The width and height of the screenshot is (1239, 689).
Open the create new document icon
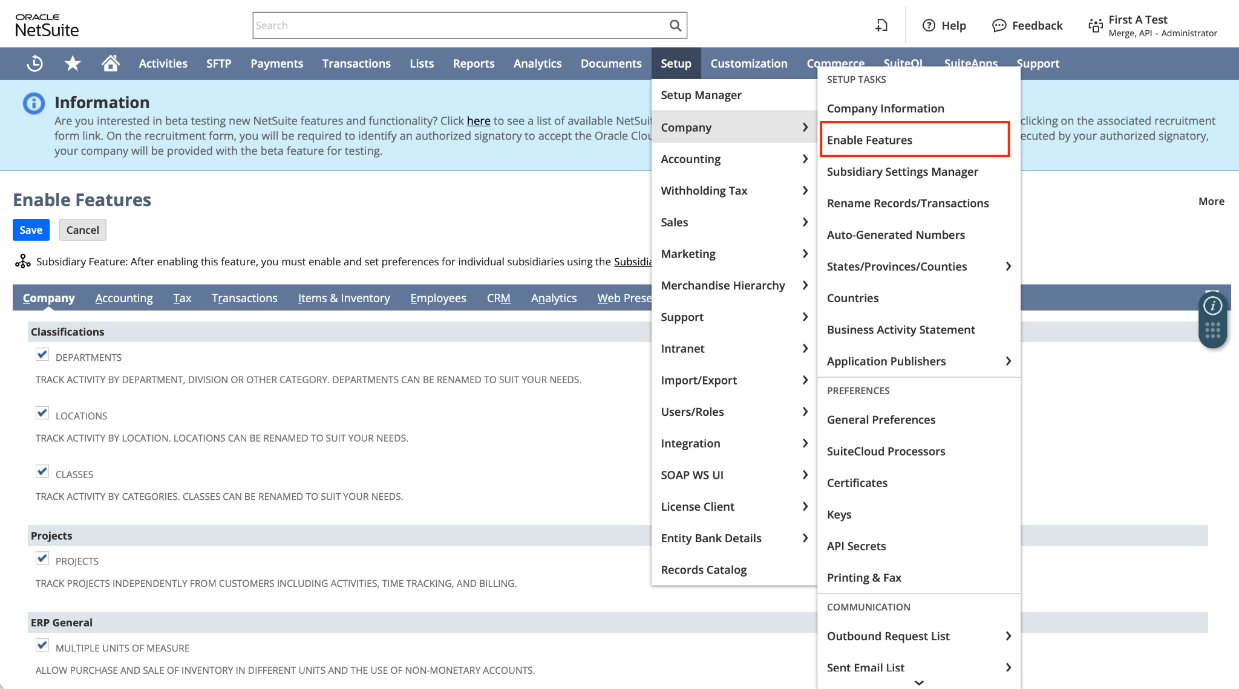click(x=881, y=25)
